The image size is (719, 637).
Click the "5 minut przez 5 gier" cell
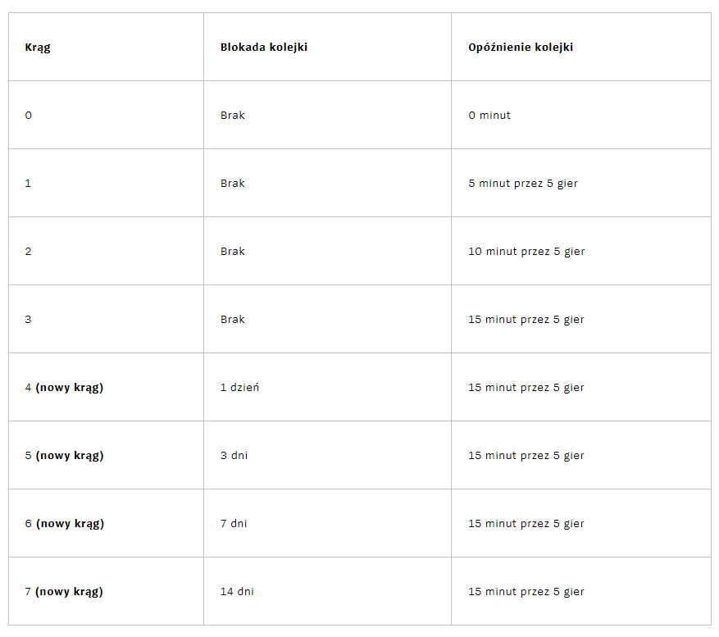click(523, 184)
